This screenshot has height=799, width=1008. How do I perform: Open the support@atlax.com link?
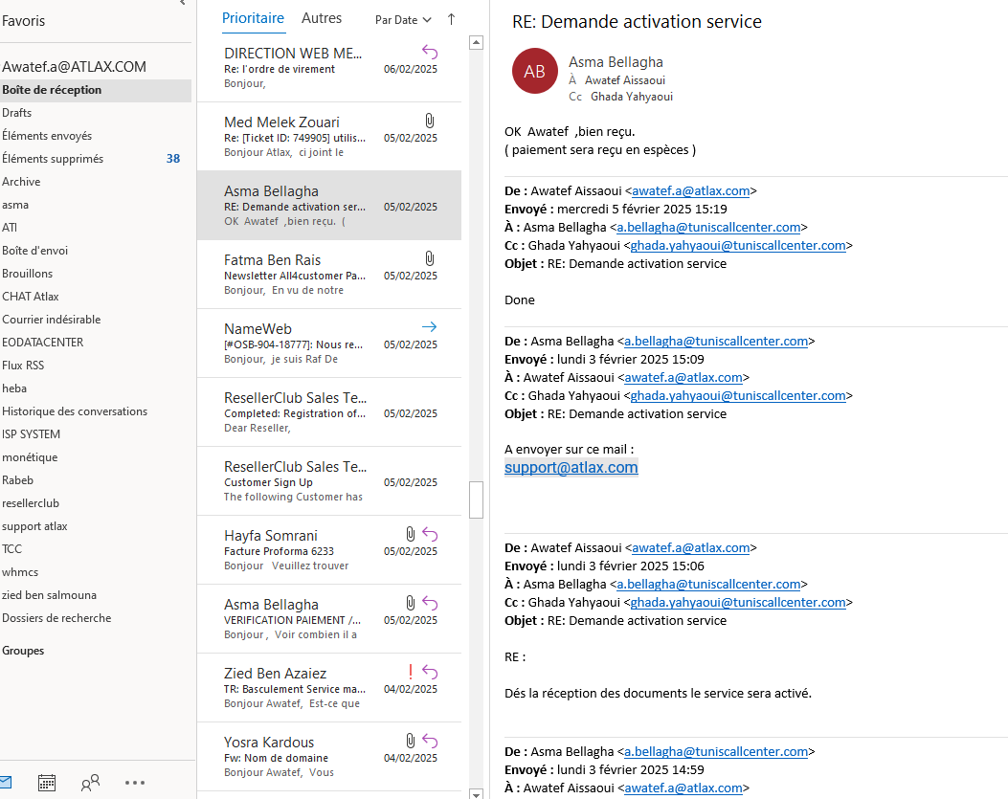571,467
